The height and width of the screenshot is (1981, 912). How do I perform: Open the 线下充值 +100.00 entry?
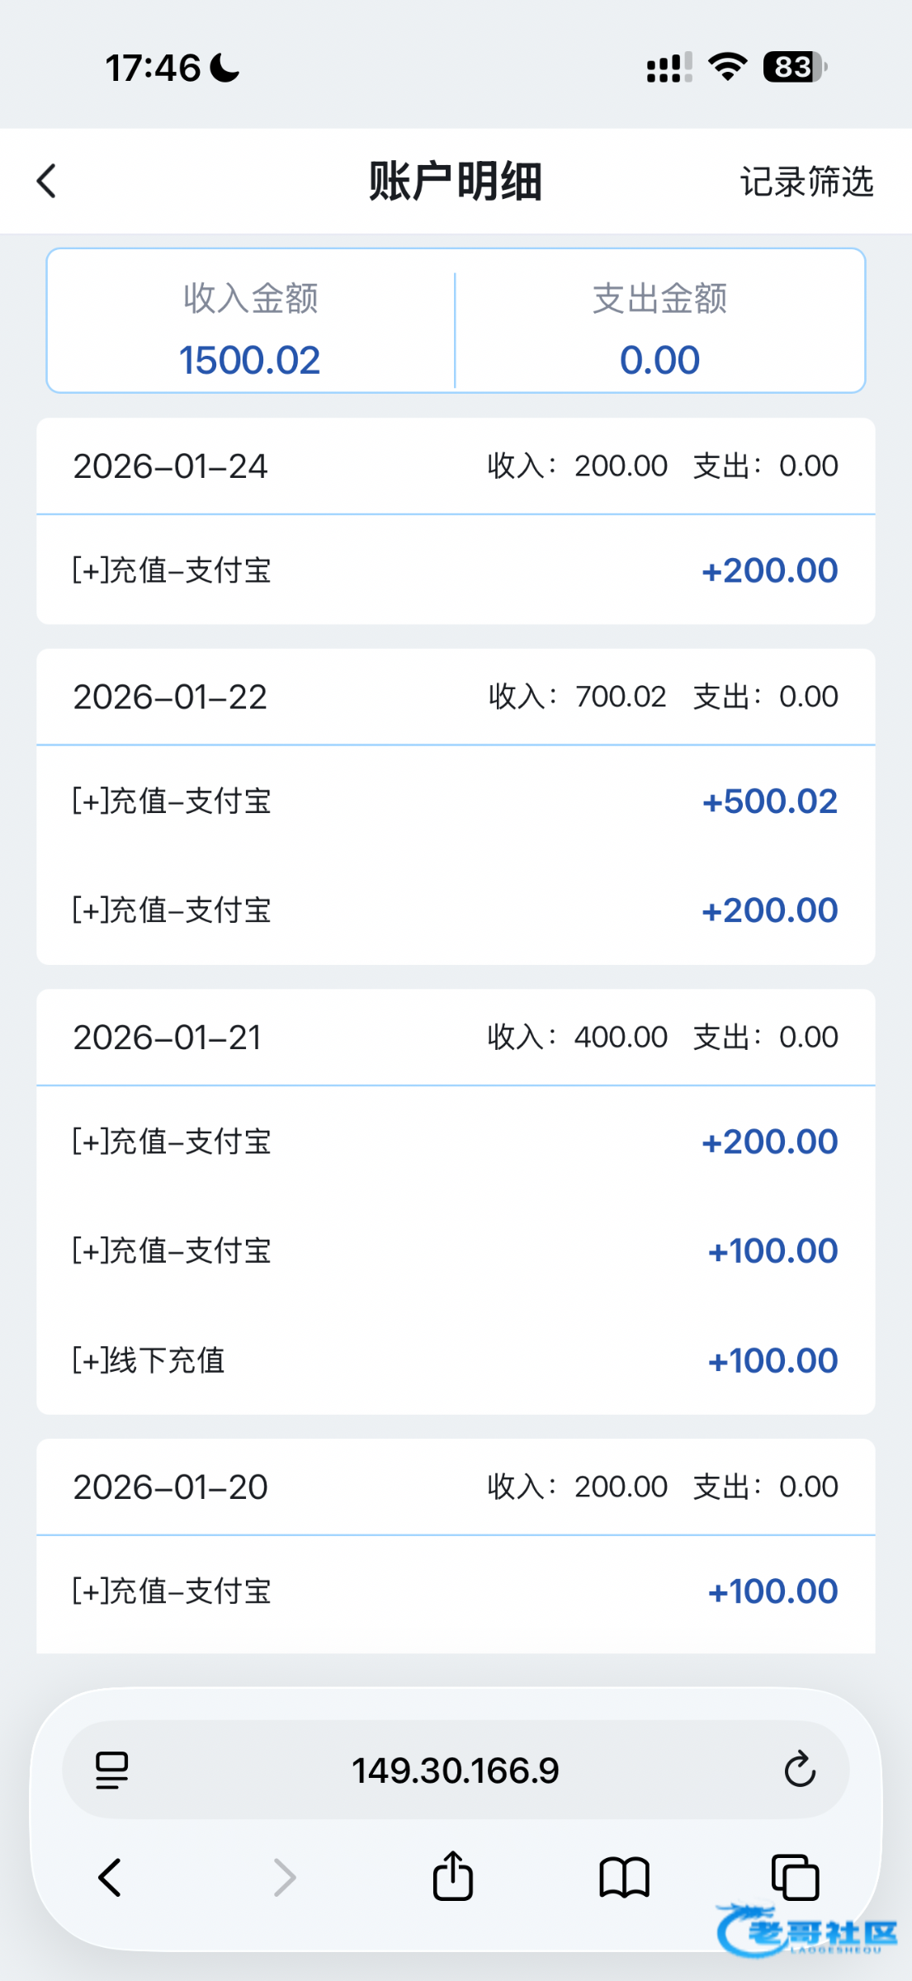456,1360
